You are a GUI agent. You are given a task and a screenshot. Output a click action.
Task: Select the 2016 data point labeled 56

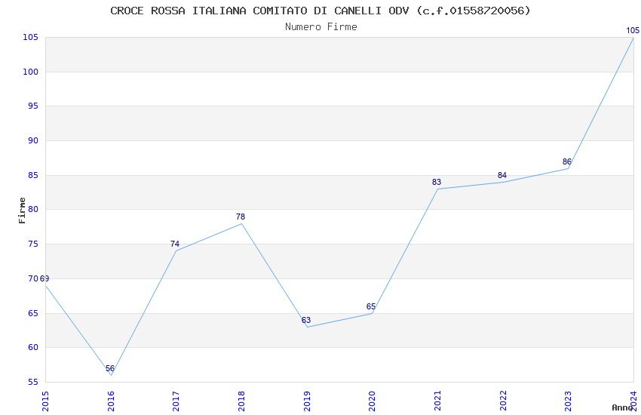[111, 375]
